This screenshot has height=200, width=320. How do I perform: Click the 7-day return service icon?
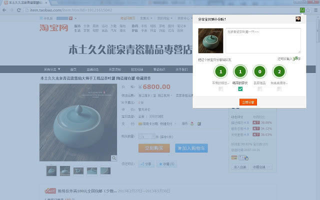tap(192, 123)
